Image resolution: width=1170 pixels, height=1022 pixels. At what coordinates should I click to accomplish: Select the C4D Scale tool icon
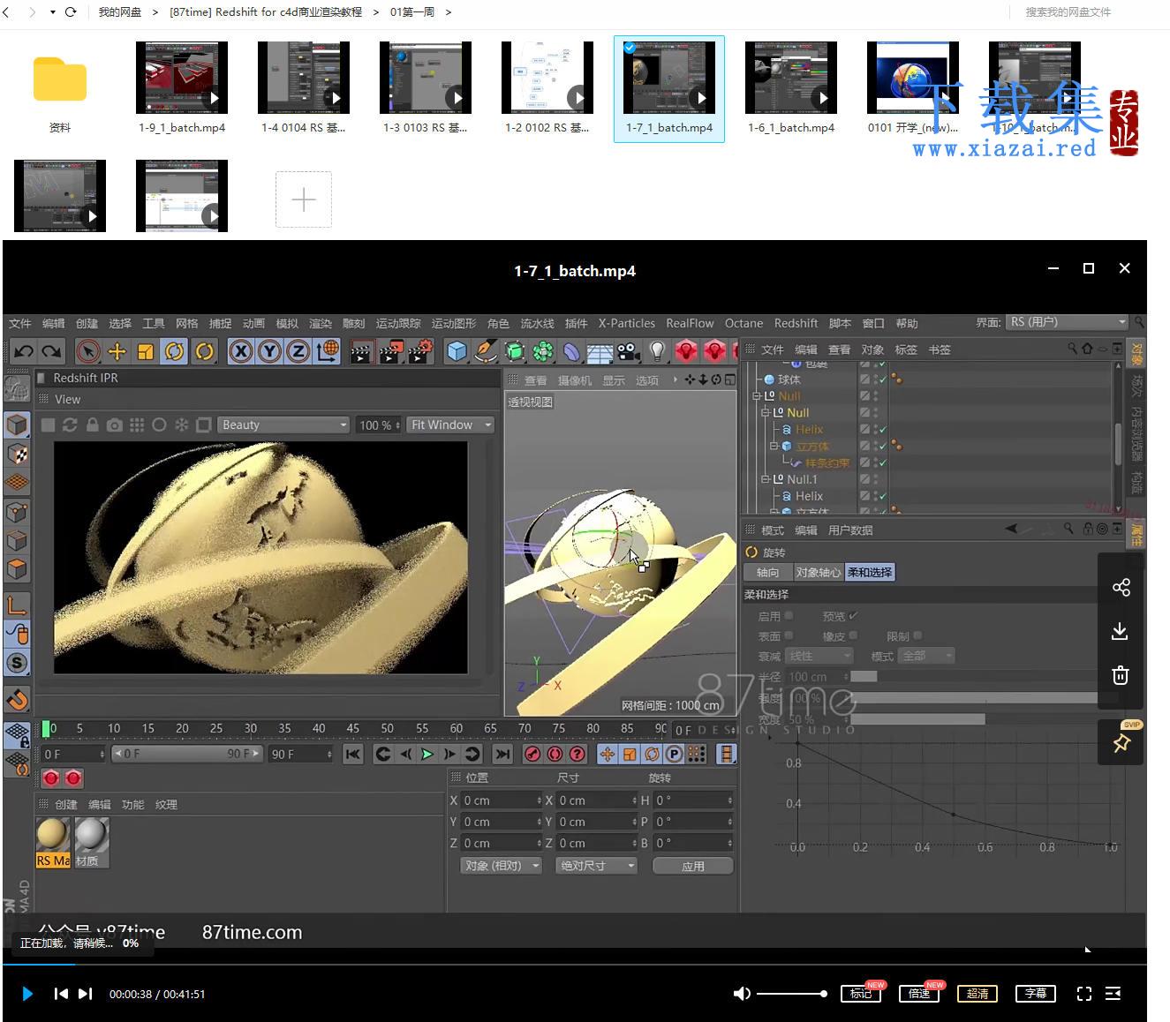point(146,351)
